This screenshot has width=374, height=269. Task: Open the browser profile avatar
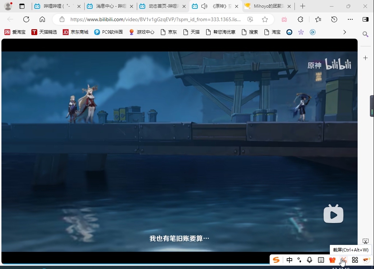pos(8,6)
